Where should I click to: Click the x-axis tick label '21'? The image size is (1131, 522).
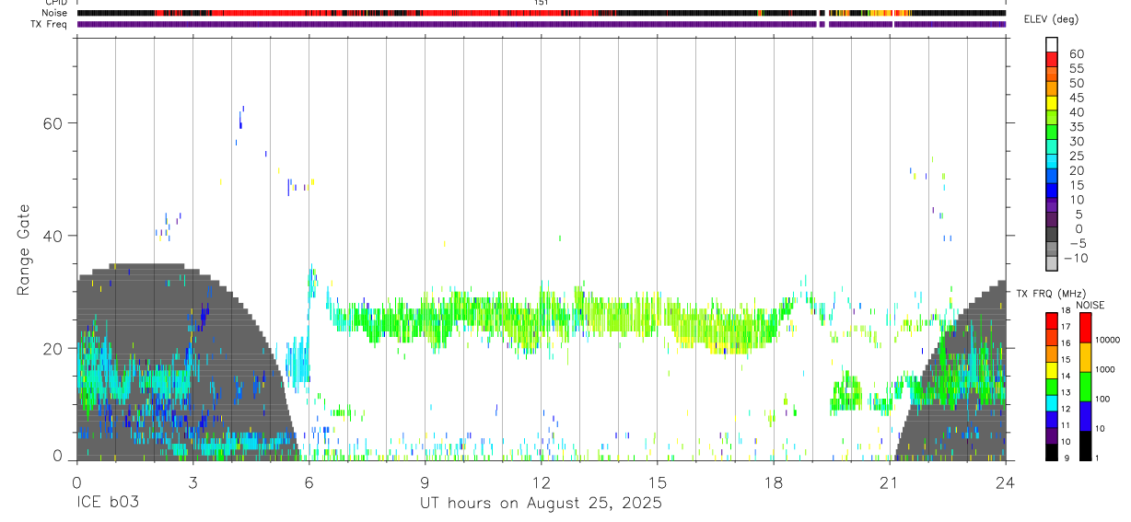(x=890, y=481)
